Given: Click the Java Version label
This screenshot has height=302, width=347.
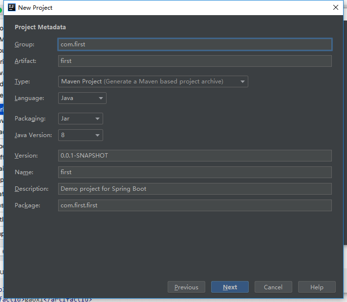Looking at the screenshot, I should (33, 135).
